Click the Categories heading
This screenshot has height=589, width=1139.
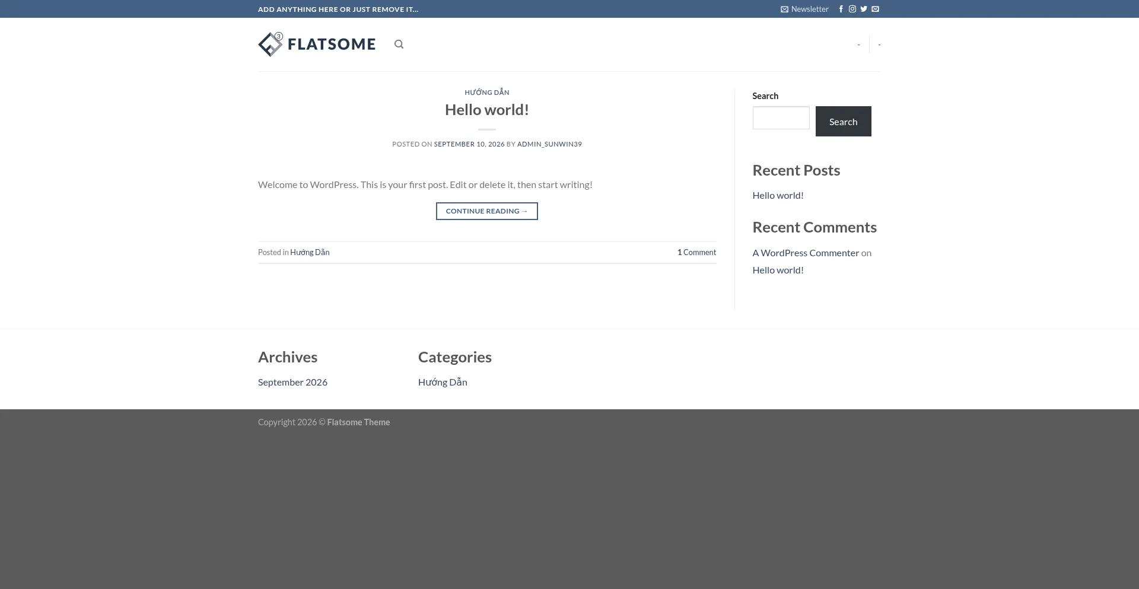(455, 357)
